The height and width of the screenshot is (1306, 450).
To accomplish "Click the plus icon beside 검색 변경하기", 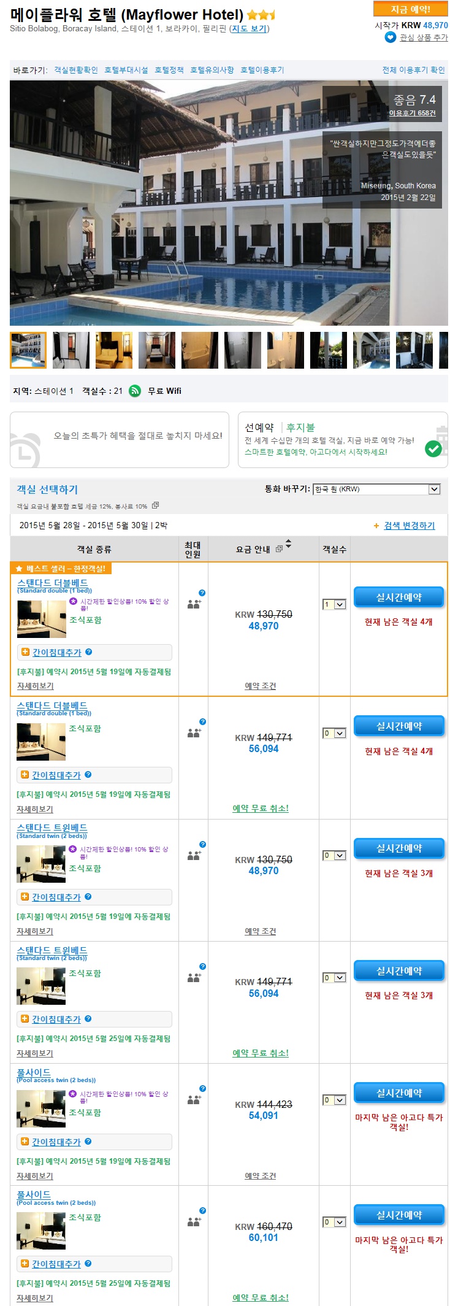I will pyautogui.click(x=376, y=526).
